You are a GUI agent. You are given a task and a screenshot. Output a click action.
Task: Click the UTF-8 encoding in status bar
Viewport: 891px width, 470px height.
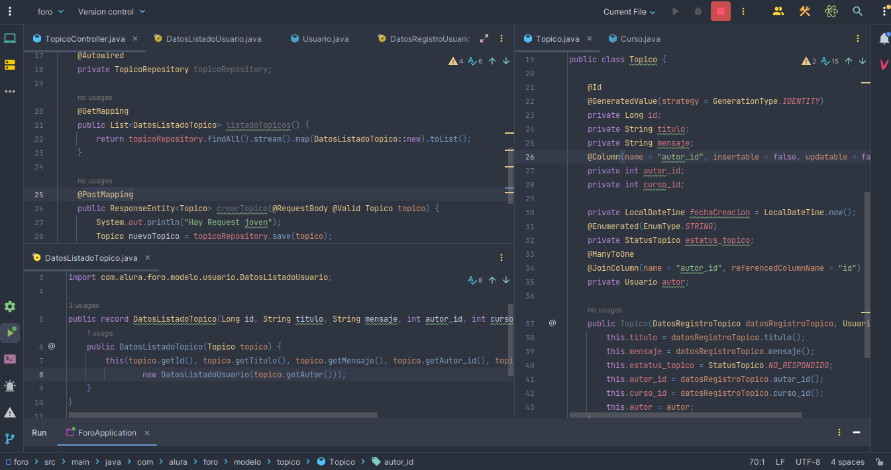point(808,462)
